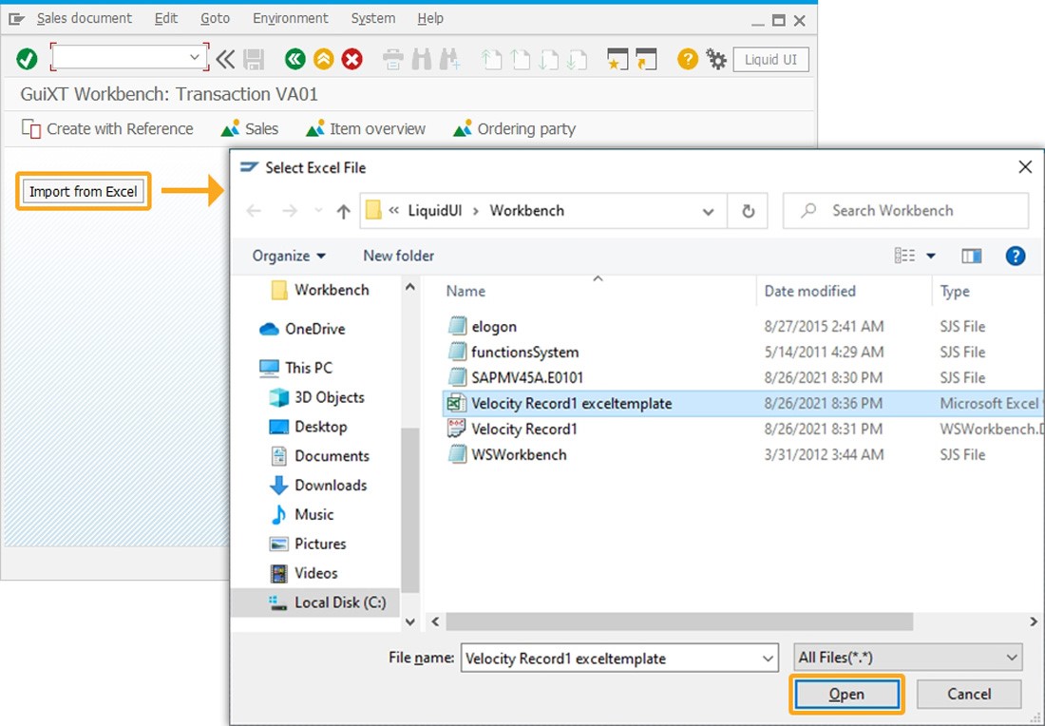Open the command field dropdown arrow
Image resolution: width=1045 pixels, height=726 pixels.
click(195, 57)
